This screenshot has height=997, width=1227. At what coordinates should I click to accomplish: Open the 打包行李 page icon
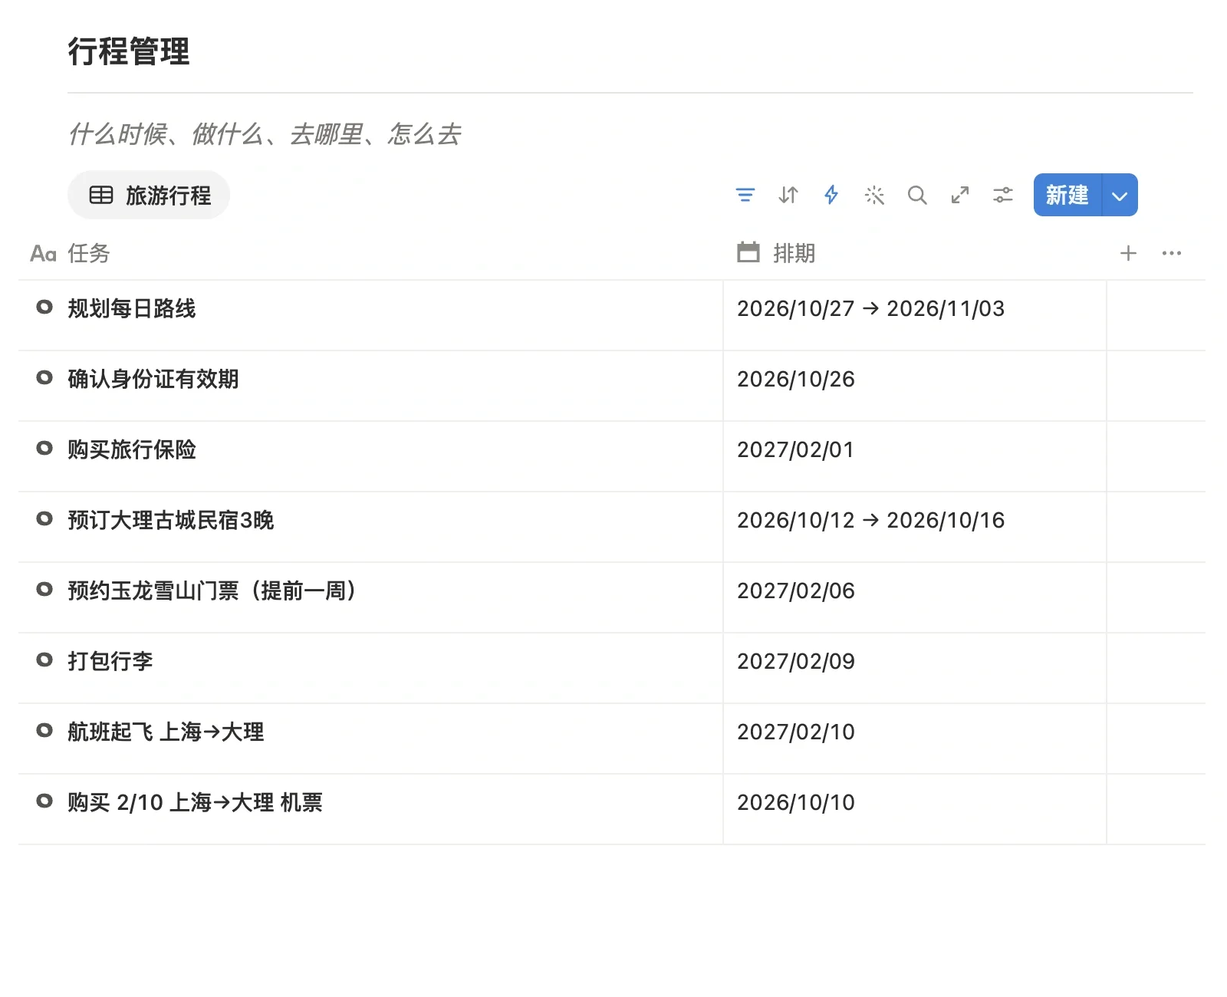44,660
